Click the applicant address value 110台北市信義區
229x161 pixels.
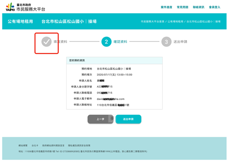pos(113,105)
